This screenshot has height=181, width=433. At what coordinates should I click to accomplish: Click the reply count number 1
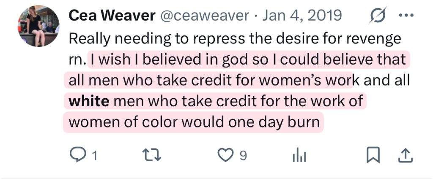pyautogui.click(x=94, y=156)
